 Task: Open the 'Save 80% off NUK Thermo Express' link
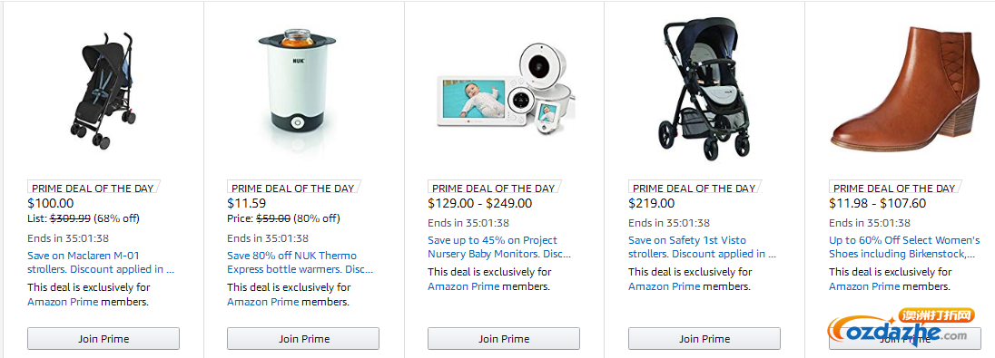300,262
